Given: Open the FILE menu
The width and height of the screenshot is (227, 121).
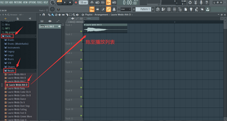Looking at the screenshot, I should (x=2, y=2).
